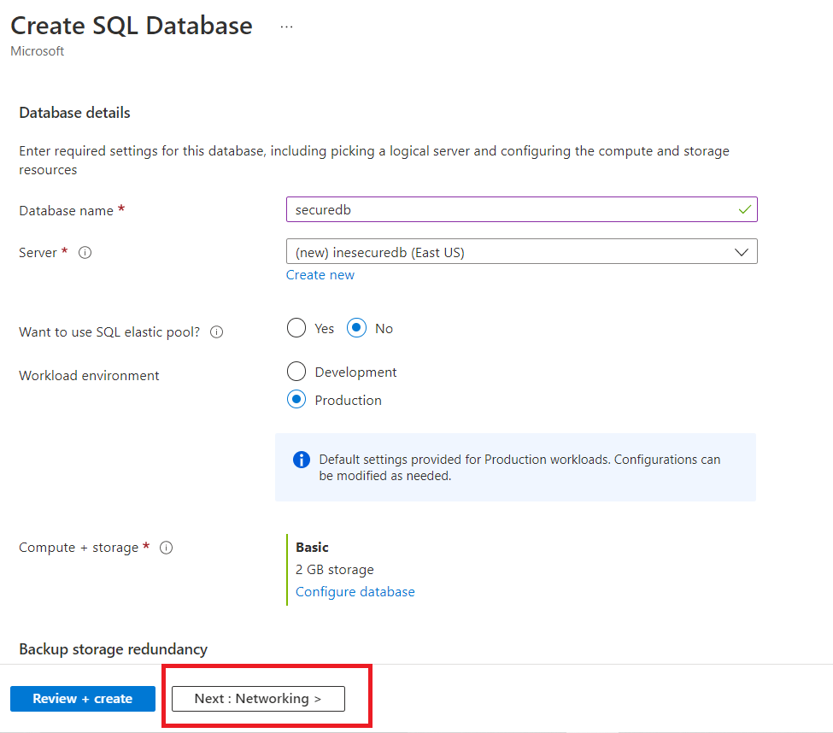833x733 pixels.
Task: Click the Default settings for Production info message
Action: [x=519, y=467]
